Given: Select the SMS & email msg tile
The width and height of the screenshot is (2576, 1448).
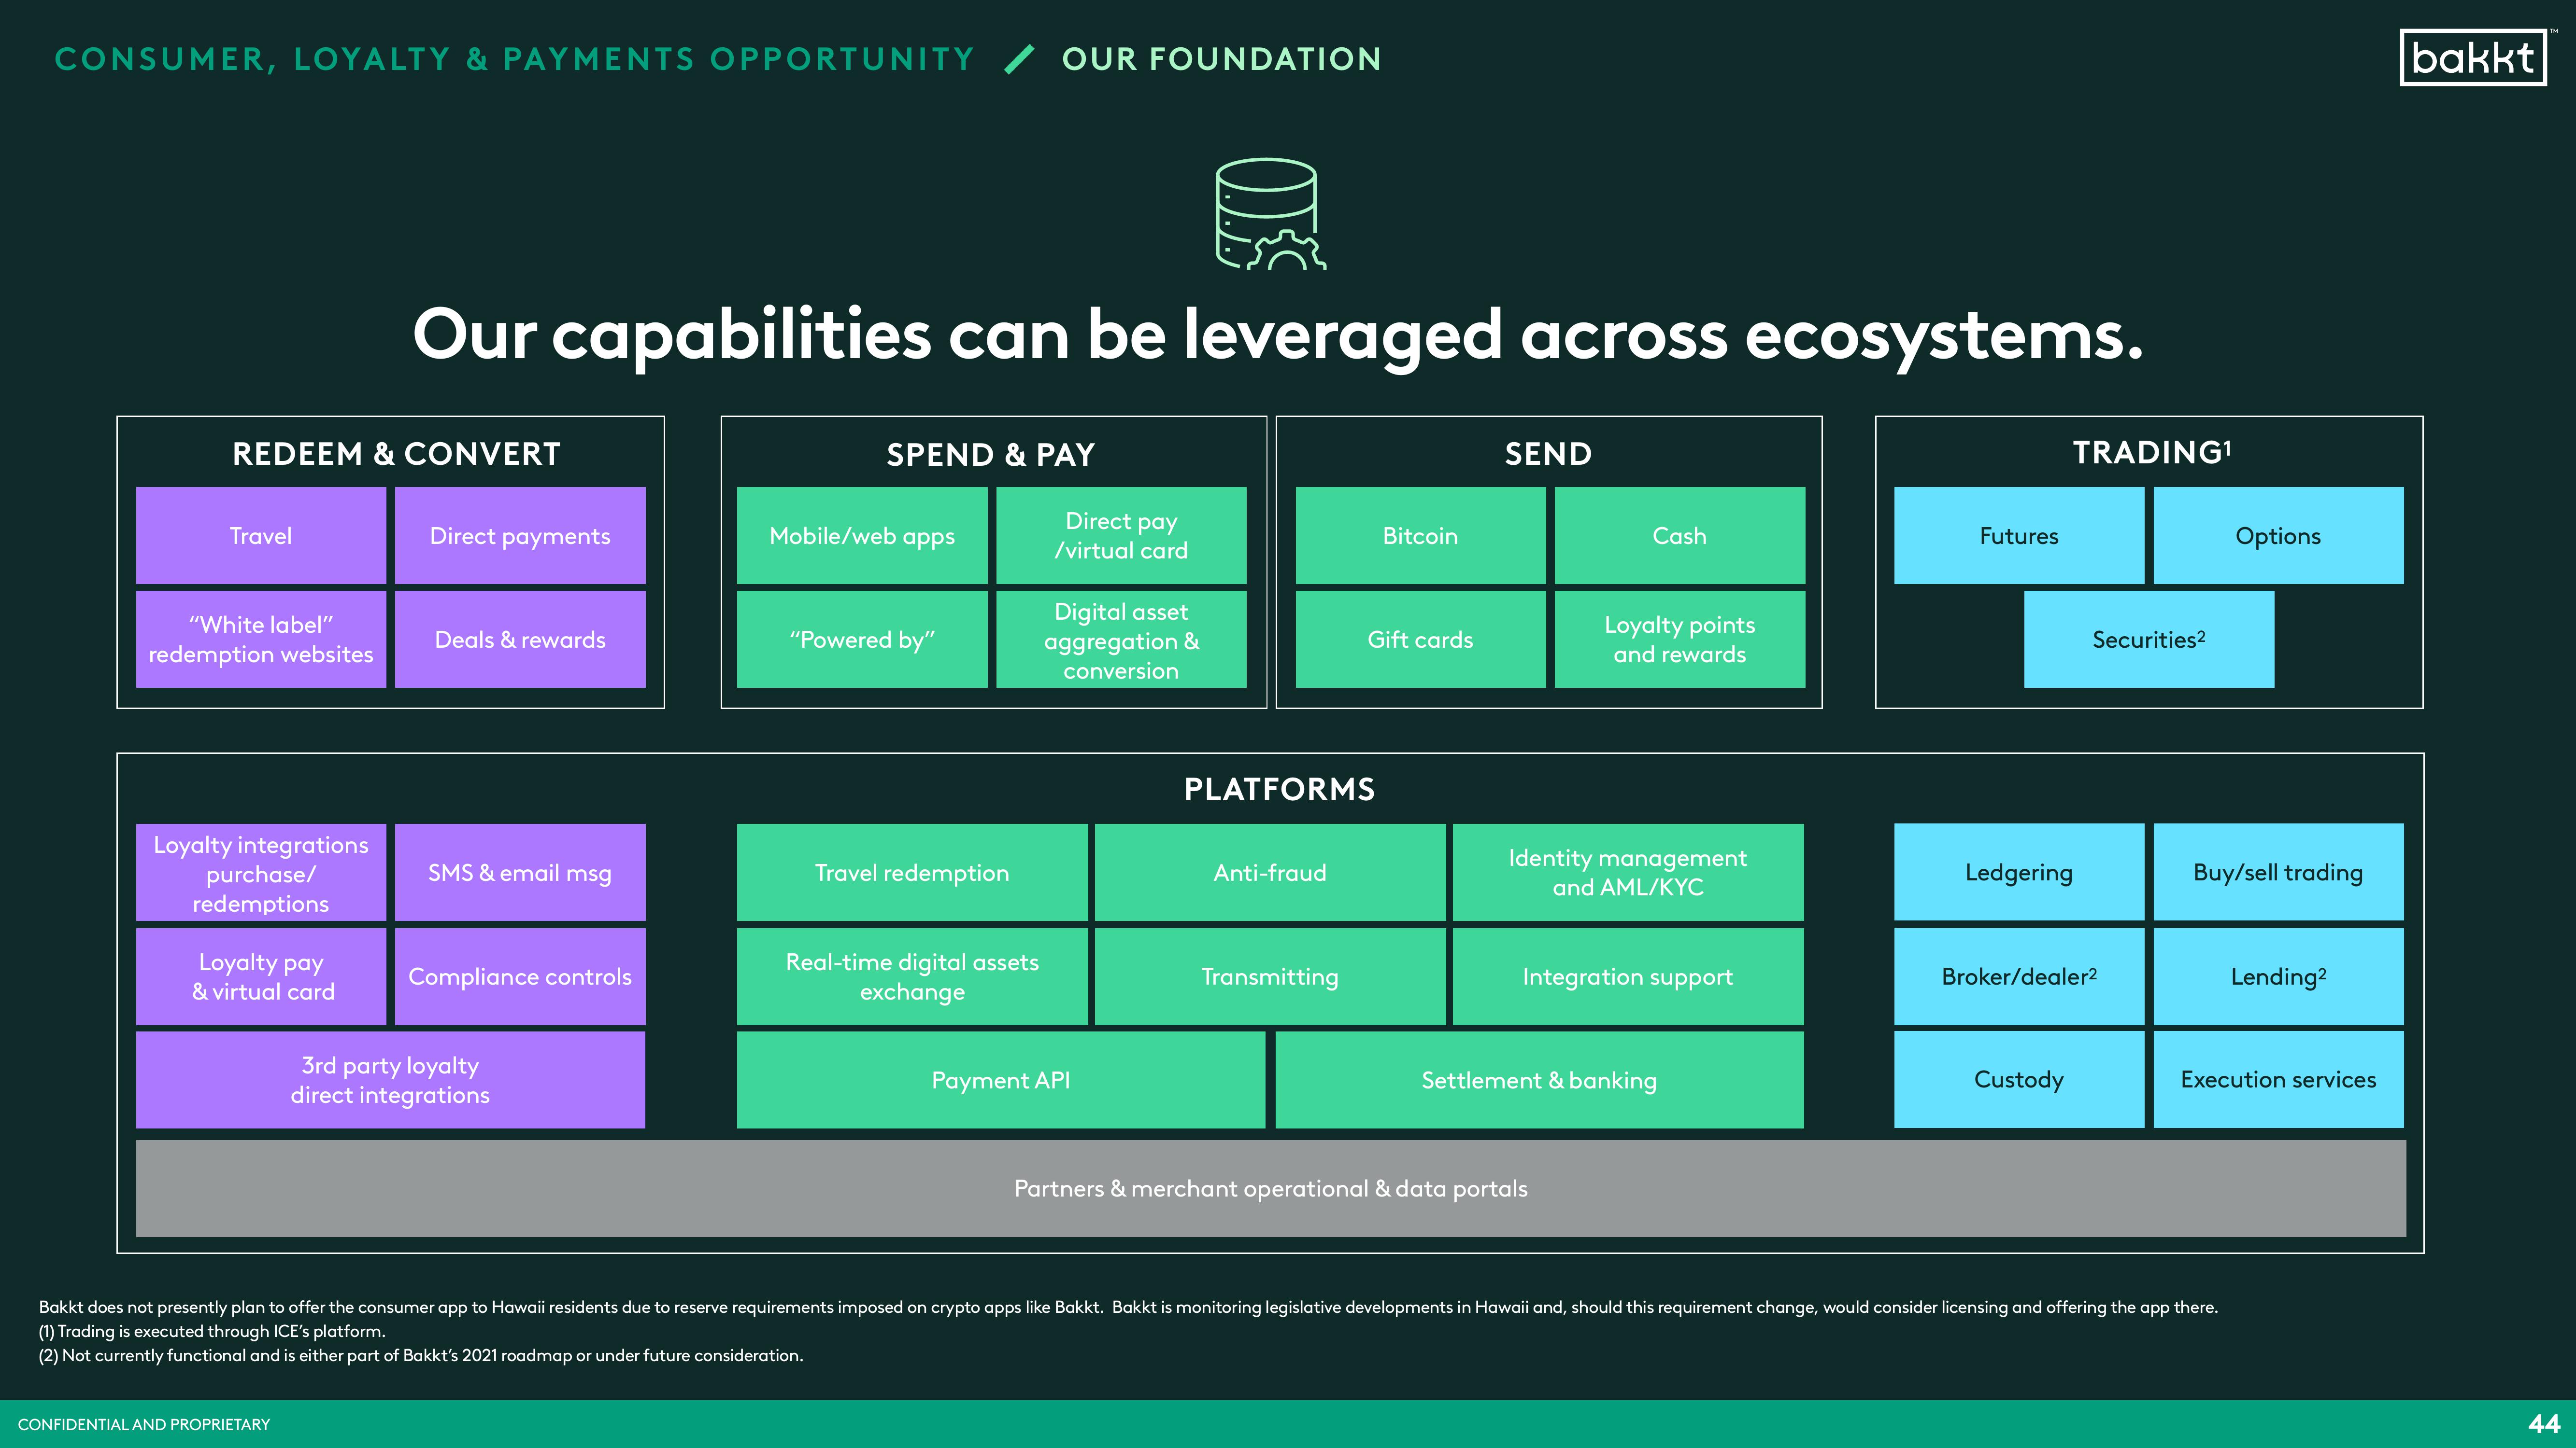Looking at the screenshot, I should 520,872.
